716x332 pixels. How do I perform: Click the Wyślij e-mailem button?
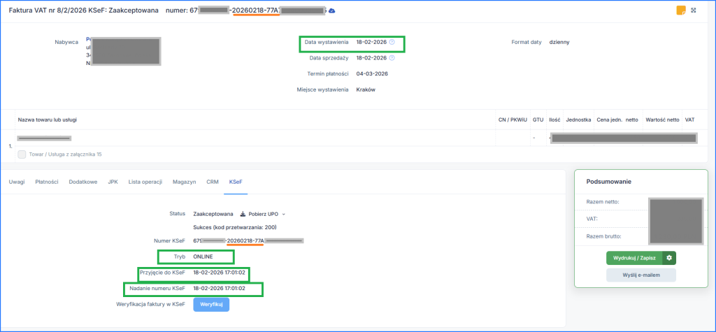point(640,275)
